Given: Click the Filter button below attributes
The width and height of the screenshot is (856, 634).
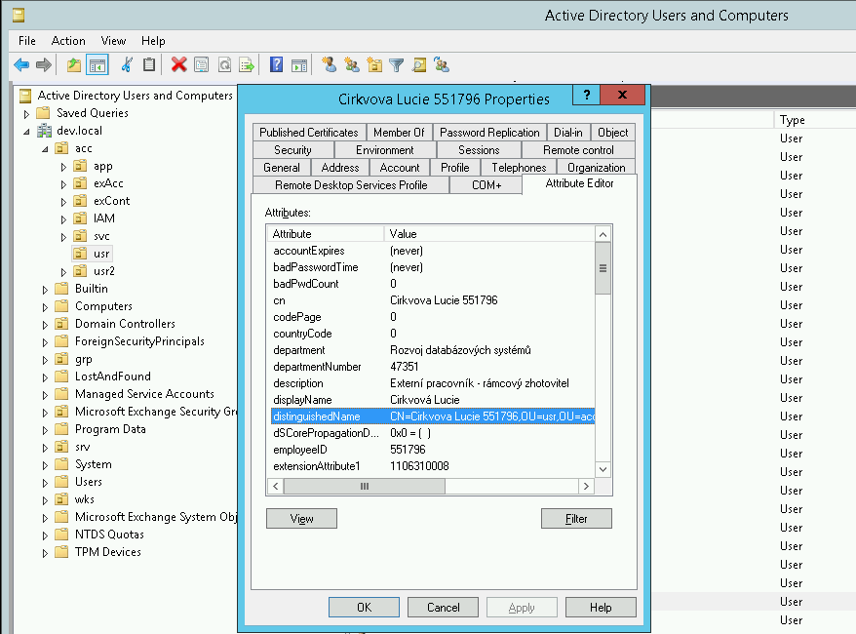Looking at the screenshot, I should click(x=576, y=518).
